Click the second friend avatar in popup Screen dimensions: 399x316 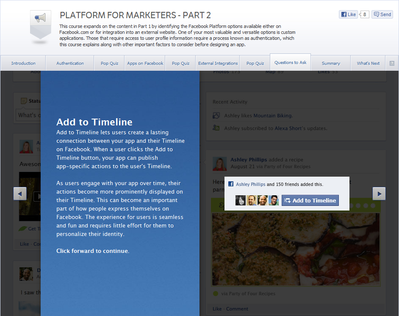tap(252, 200)
